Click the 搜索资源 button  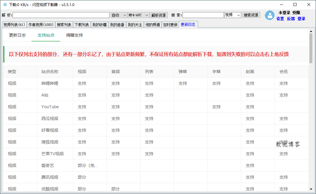tap(251, 15)
